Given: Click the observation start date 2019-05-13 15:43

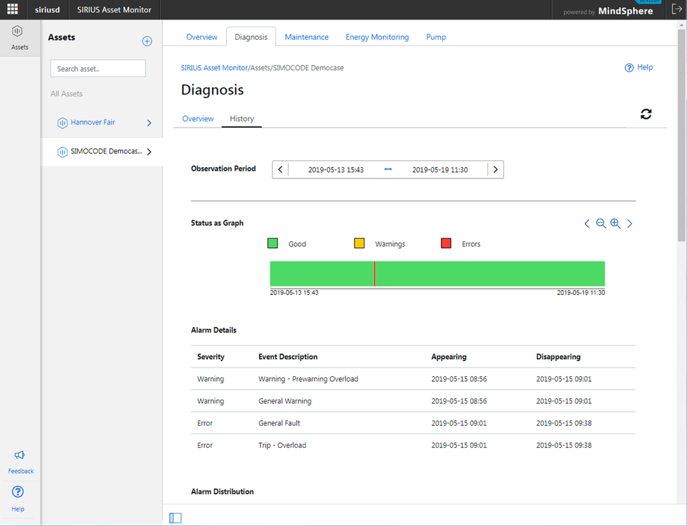Looking at the screenshot, I should point(336,170).
